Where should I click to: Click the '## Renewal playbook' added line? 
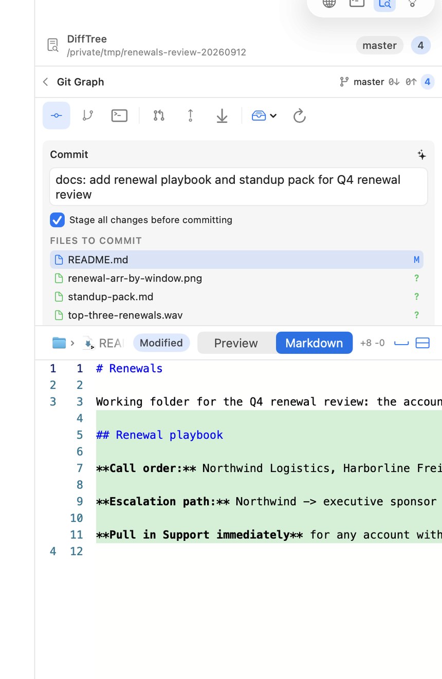tap(159, 435)
